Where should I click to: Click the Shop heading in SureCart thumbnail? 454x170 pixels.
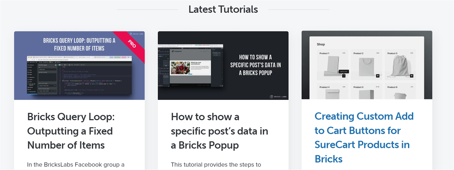[321, 44]
